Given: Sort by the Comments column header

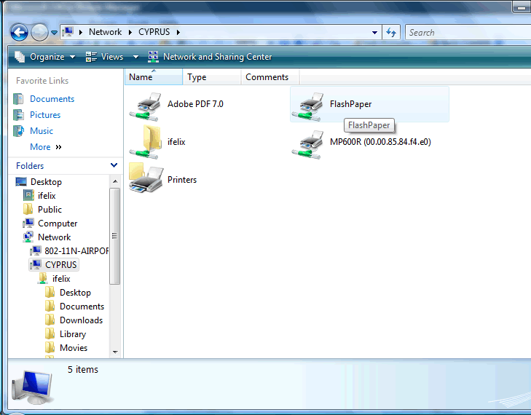Looking at the screenshot, I should pyautogui.click(x=267, y=77).
